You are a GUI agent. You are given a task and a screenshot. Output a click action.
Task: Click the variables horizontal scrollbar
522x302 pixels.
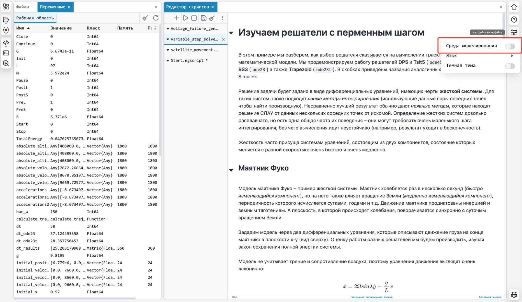click(x=75, y=299)
